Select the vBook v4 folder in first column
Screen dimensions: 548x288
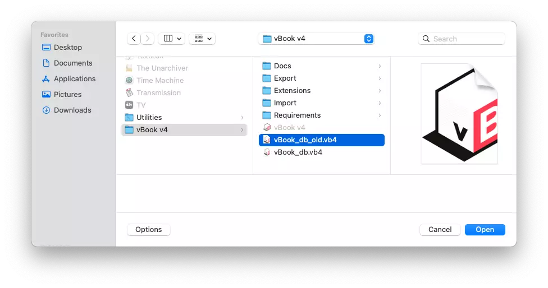(x=184, y=129)
